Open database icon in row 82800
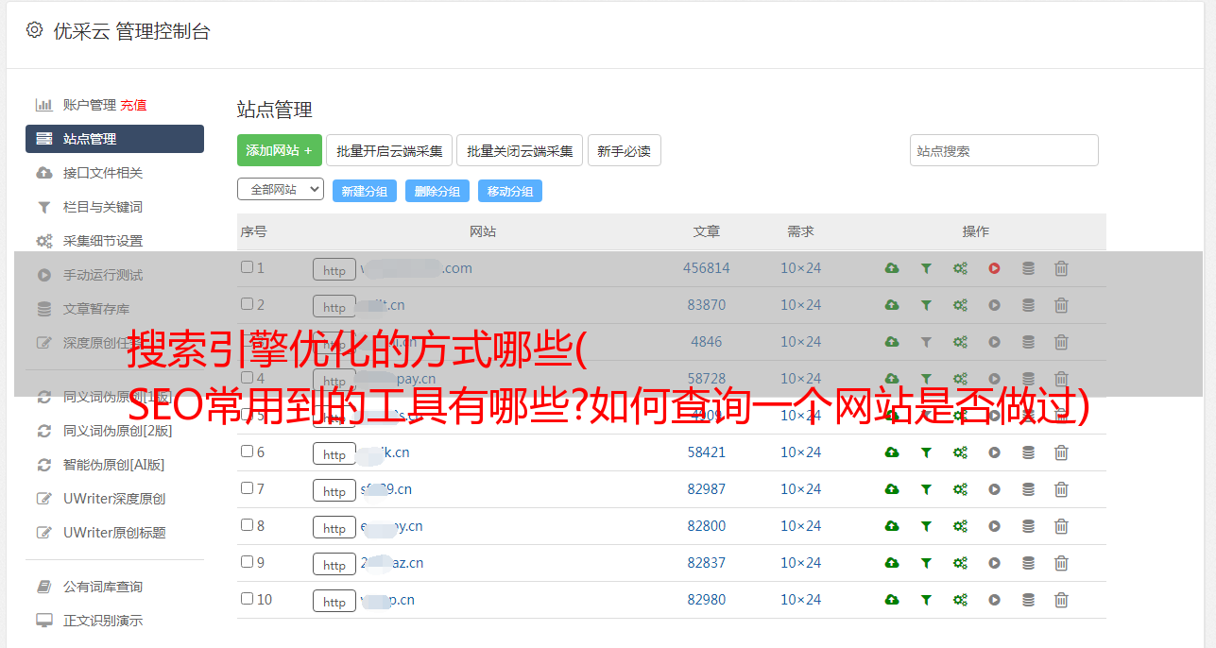The width and height of the screenshot is (1216, 648). tap(1028, 526)
